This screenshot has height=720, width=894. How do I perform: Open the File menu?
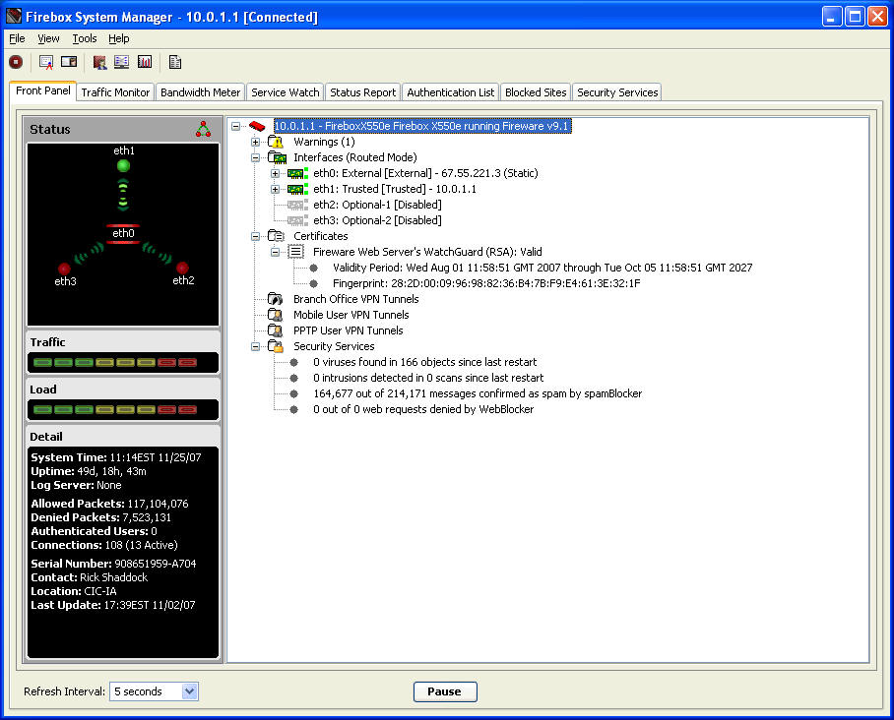point(17,38)
